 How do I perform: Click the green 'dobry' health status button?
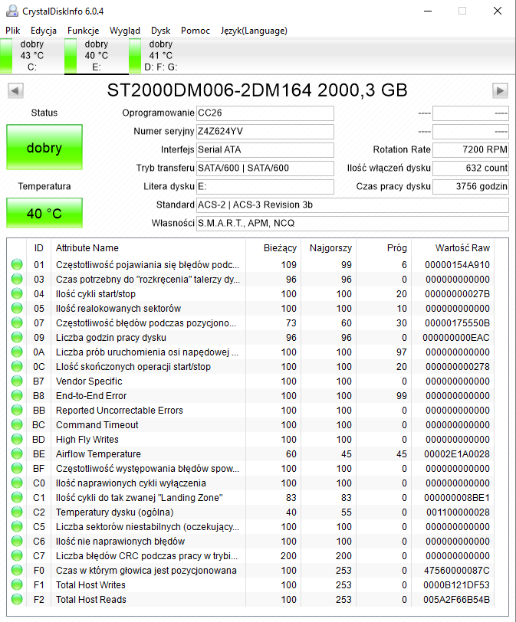coord(44,147)
